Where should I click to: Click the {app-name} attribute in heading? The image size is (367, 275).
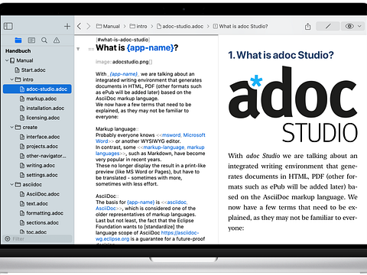(150, 47)
